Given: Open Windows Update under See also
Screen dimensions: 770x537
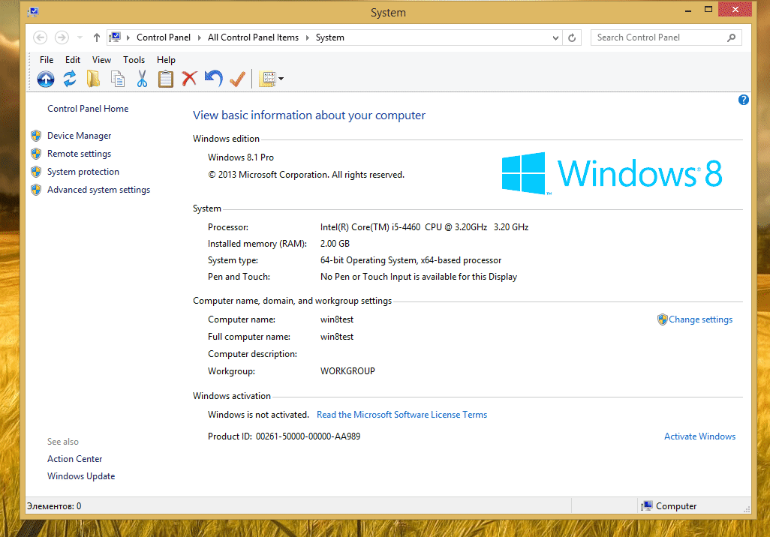Looking at the screenshot, I should tap(81, 476).
